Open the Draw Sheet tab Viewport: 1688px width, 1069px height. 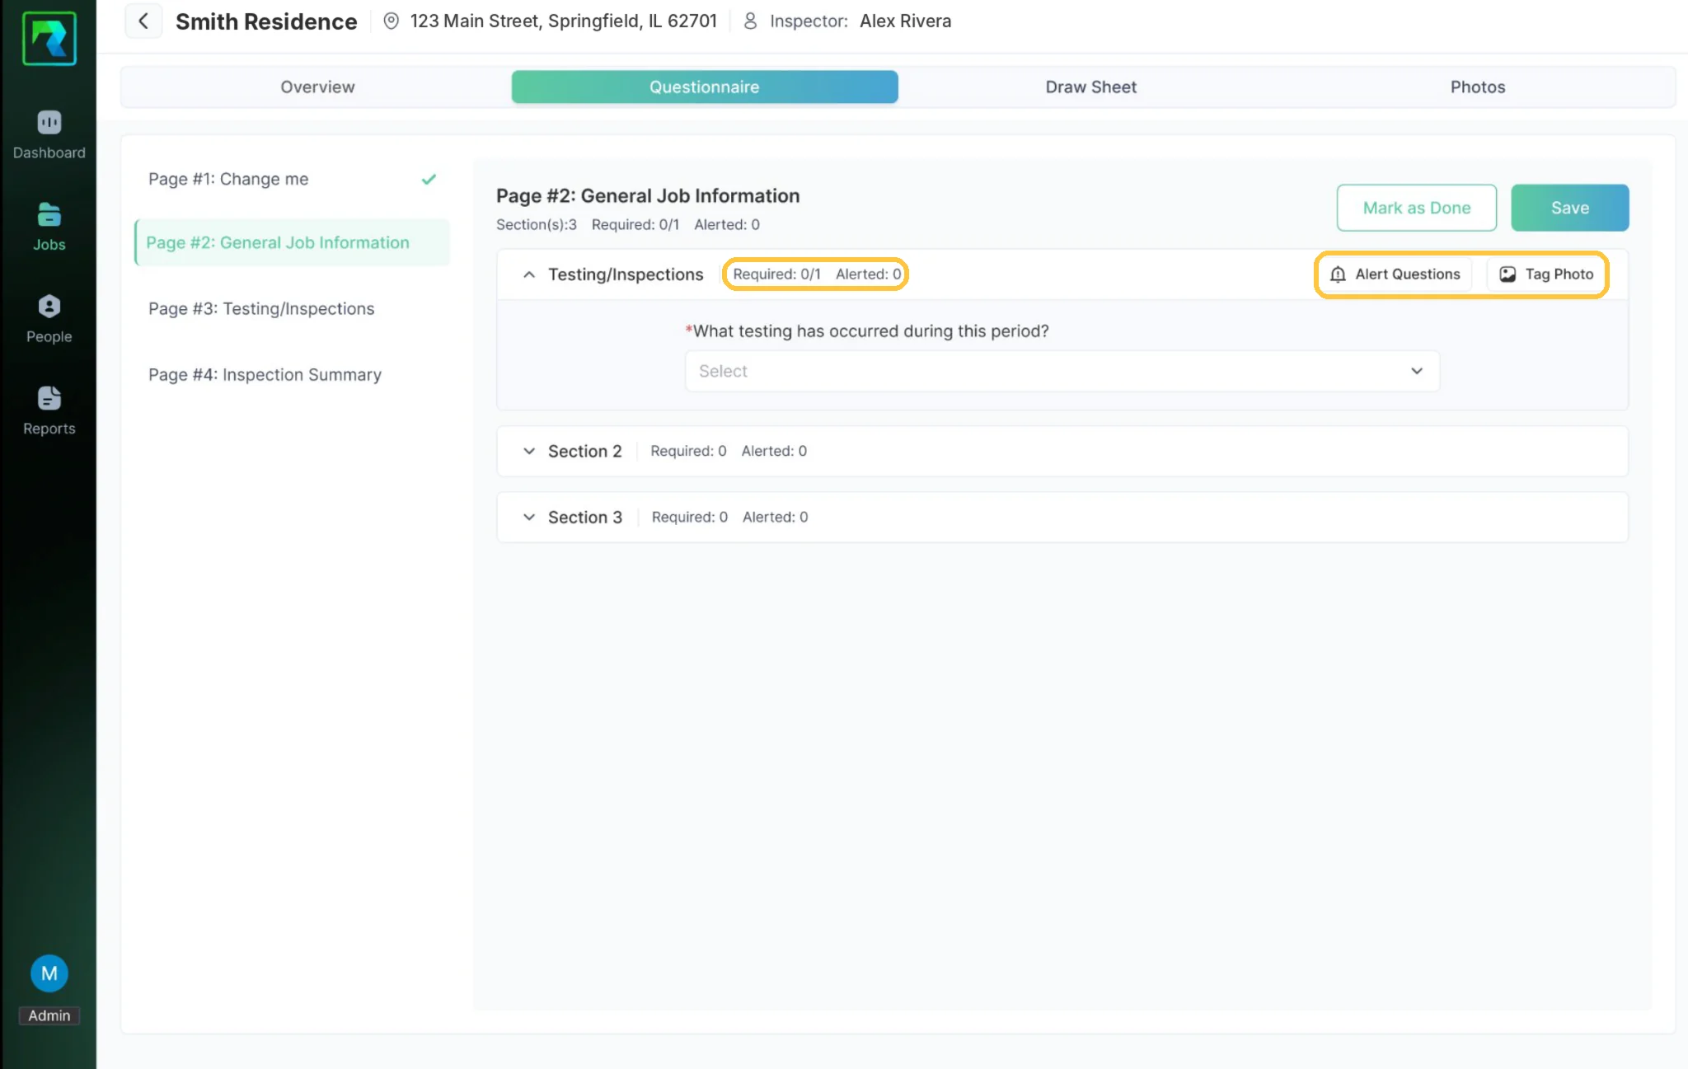tap(1090, 87)
